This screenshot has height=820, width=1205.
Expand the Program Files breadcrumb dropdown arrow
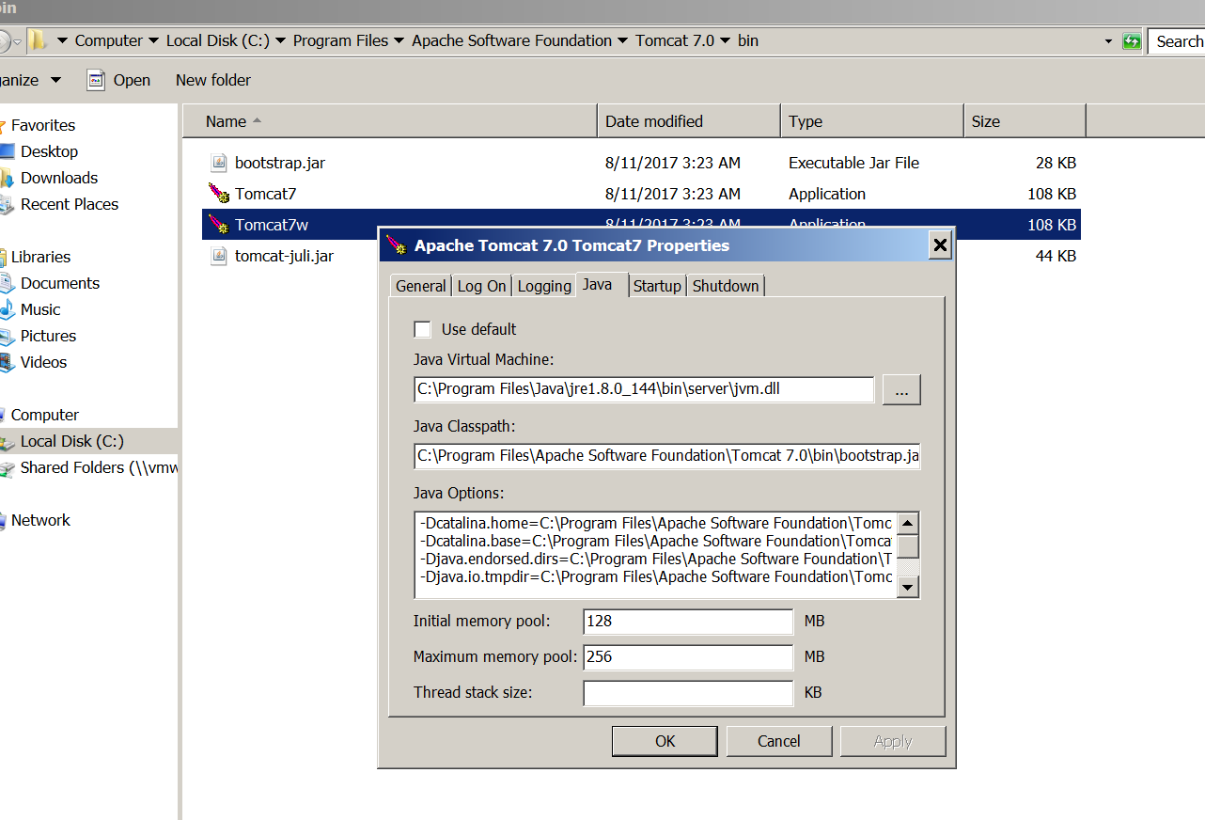[399, 41]
